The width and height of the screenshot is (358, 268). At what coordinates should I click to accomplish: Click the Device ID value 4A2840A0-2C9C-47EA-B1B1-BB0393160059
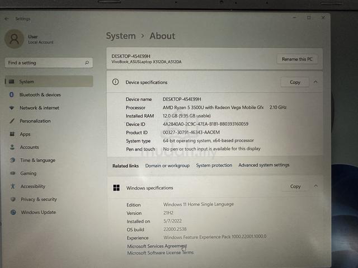205,124
